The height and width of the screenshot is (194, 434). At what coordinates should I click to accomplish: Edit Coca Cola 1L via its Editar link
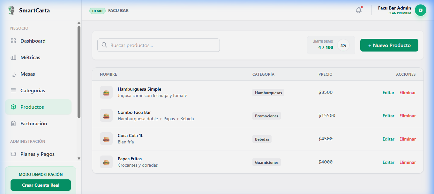388,139
